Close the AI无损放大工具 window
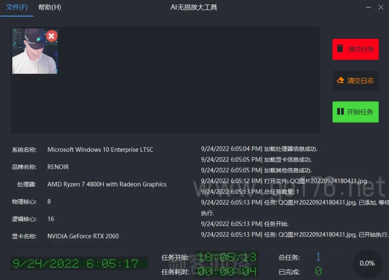Image resolution: width=389 pixels, height=280 pixels. (x=381, y=8)
